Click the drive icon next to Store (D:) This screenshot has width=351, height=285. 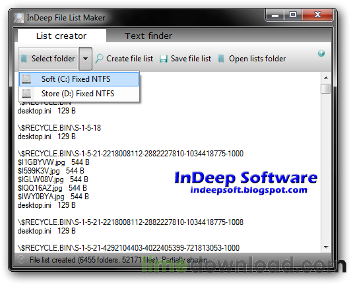coord(26,94)
